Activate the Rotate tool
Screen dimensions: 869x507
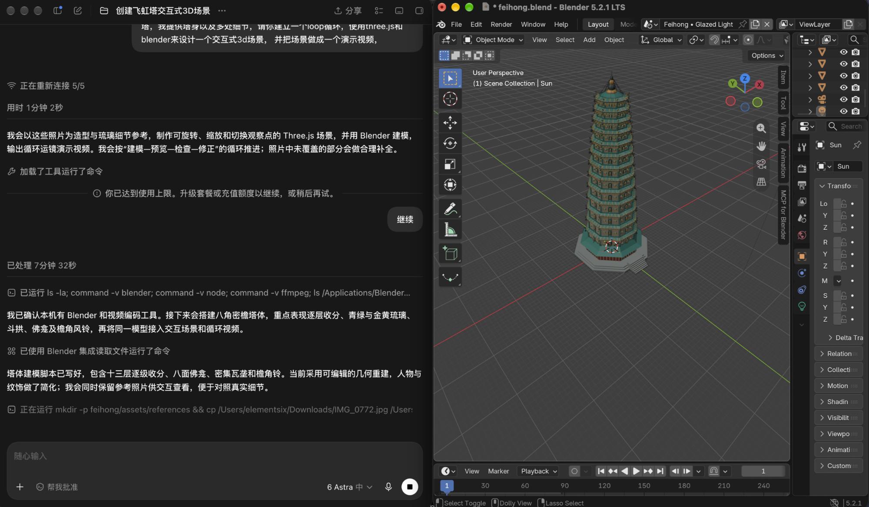point(450,143)
